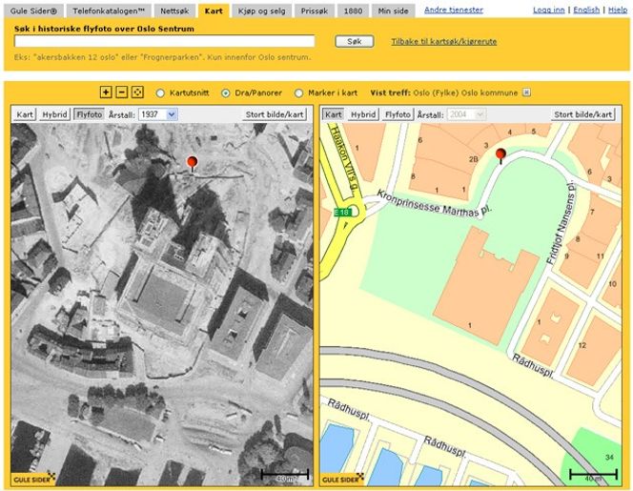This screenshot has height=491, width=633.
Task: Focus the historical aerial photo search field
Action: point(164,41)
